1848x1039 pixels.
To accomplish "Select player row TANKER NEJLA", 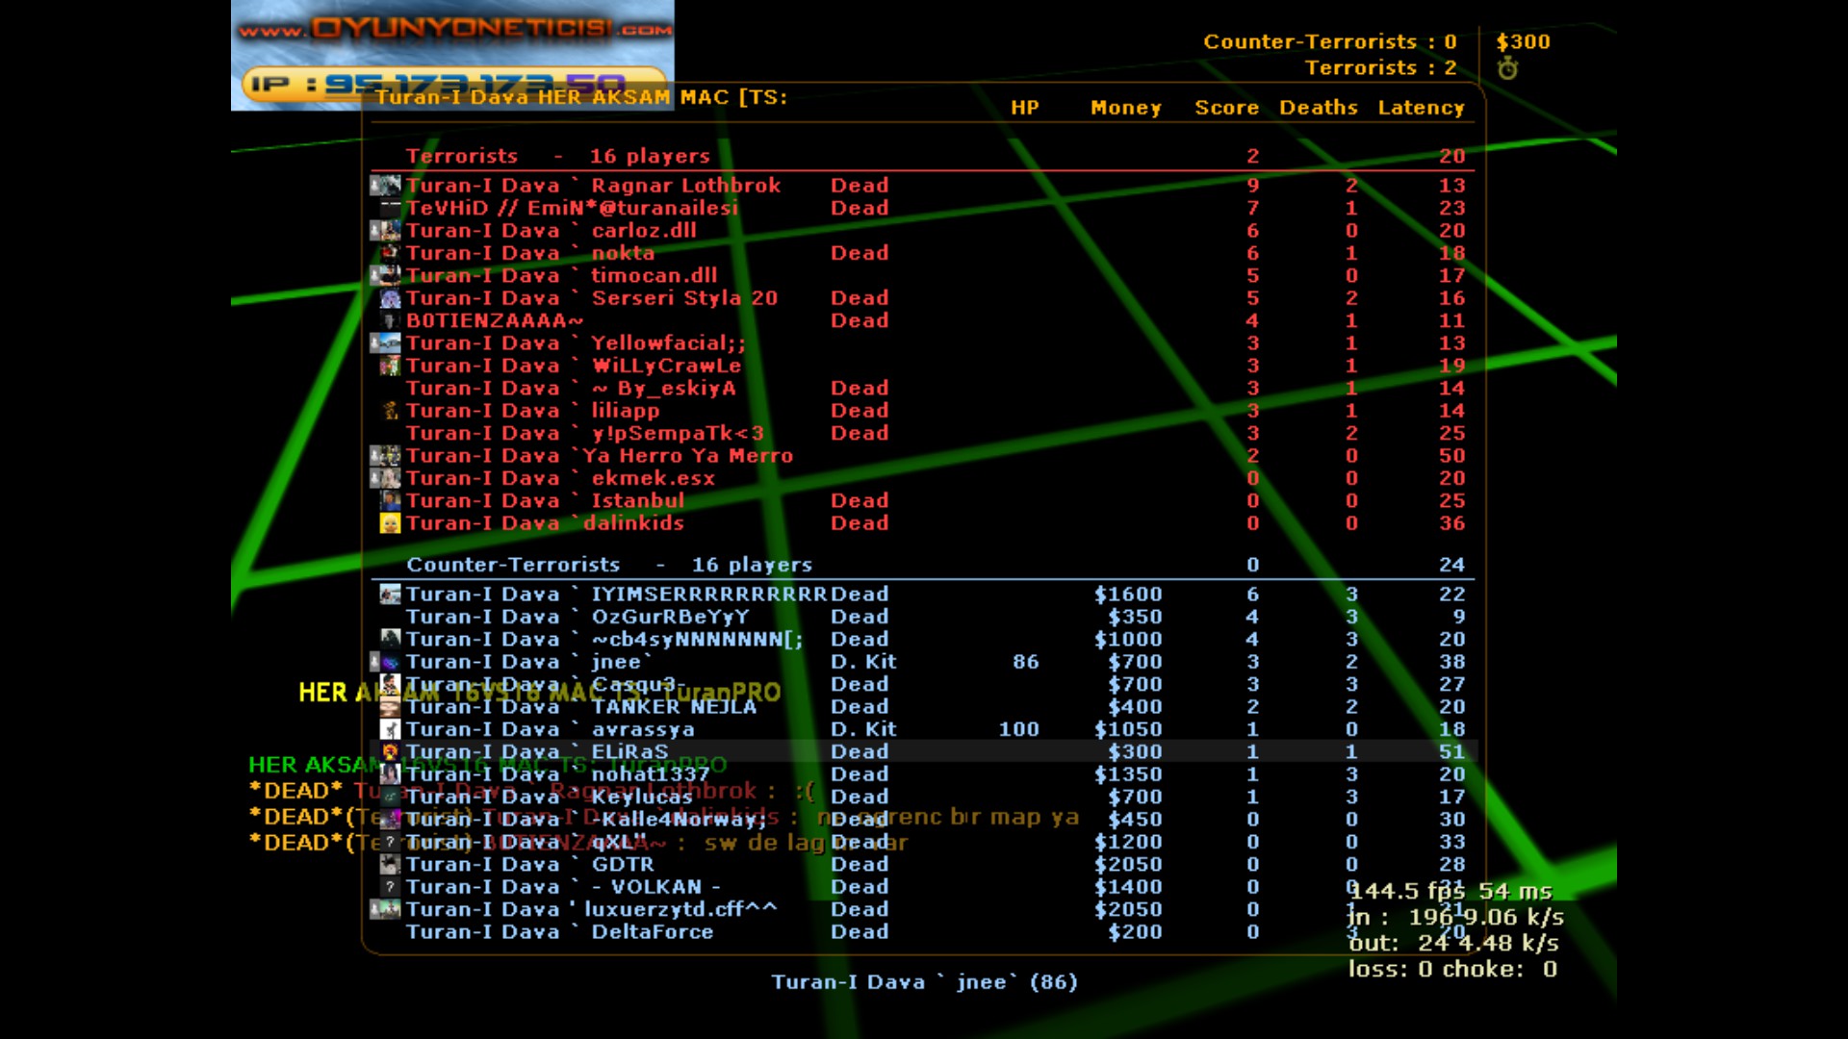I will click(x=923, y=706).
